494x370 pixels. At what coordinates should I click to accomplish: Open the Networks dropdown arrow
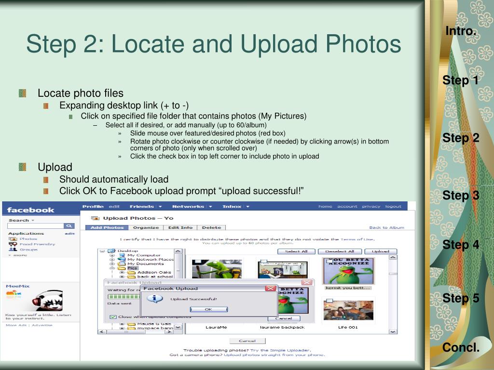point(210,207)
